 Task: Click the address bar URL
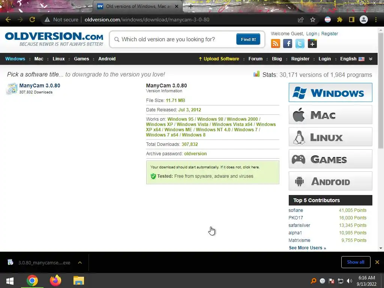[x=147, y=19]
